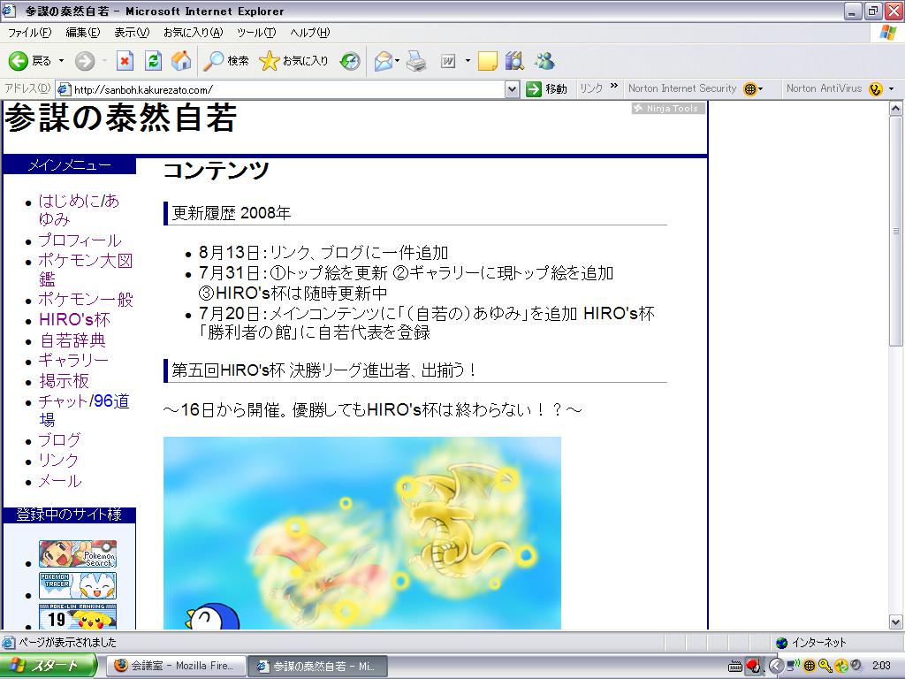Open the ポケモン大図鑑 sidebar link

(86, 270)
